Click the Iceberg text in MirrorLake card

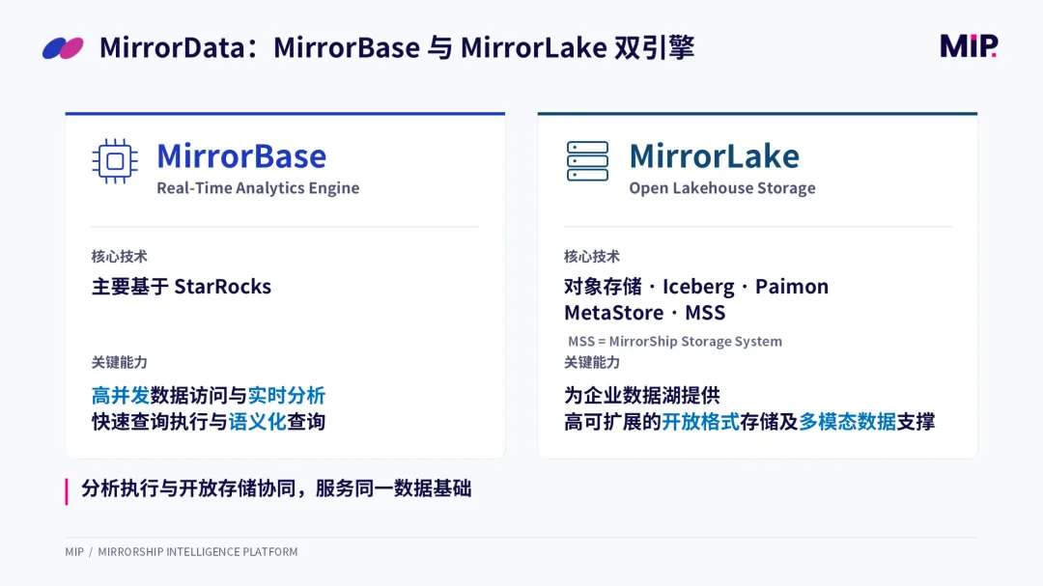tap(698, 287)
